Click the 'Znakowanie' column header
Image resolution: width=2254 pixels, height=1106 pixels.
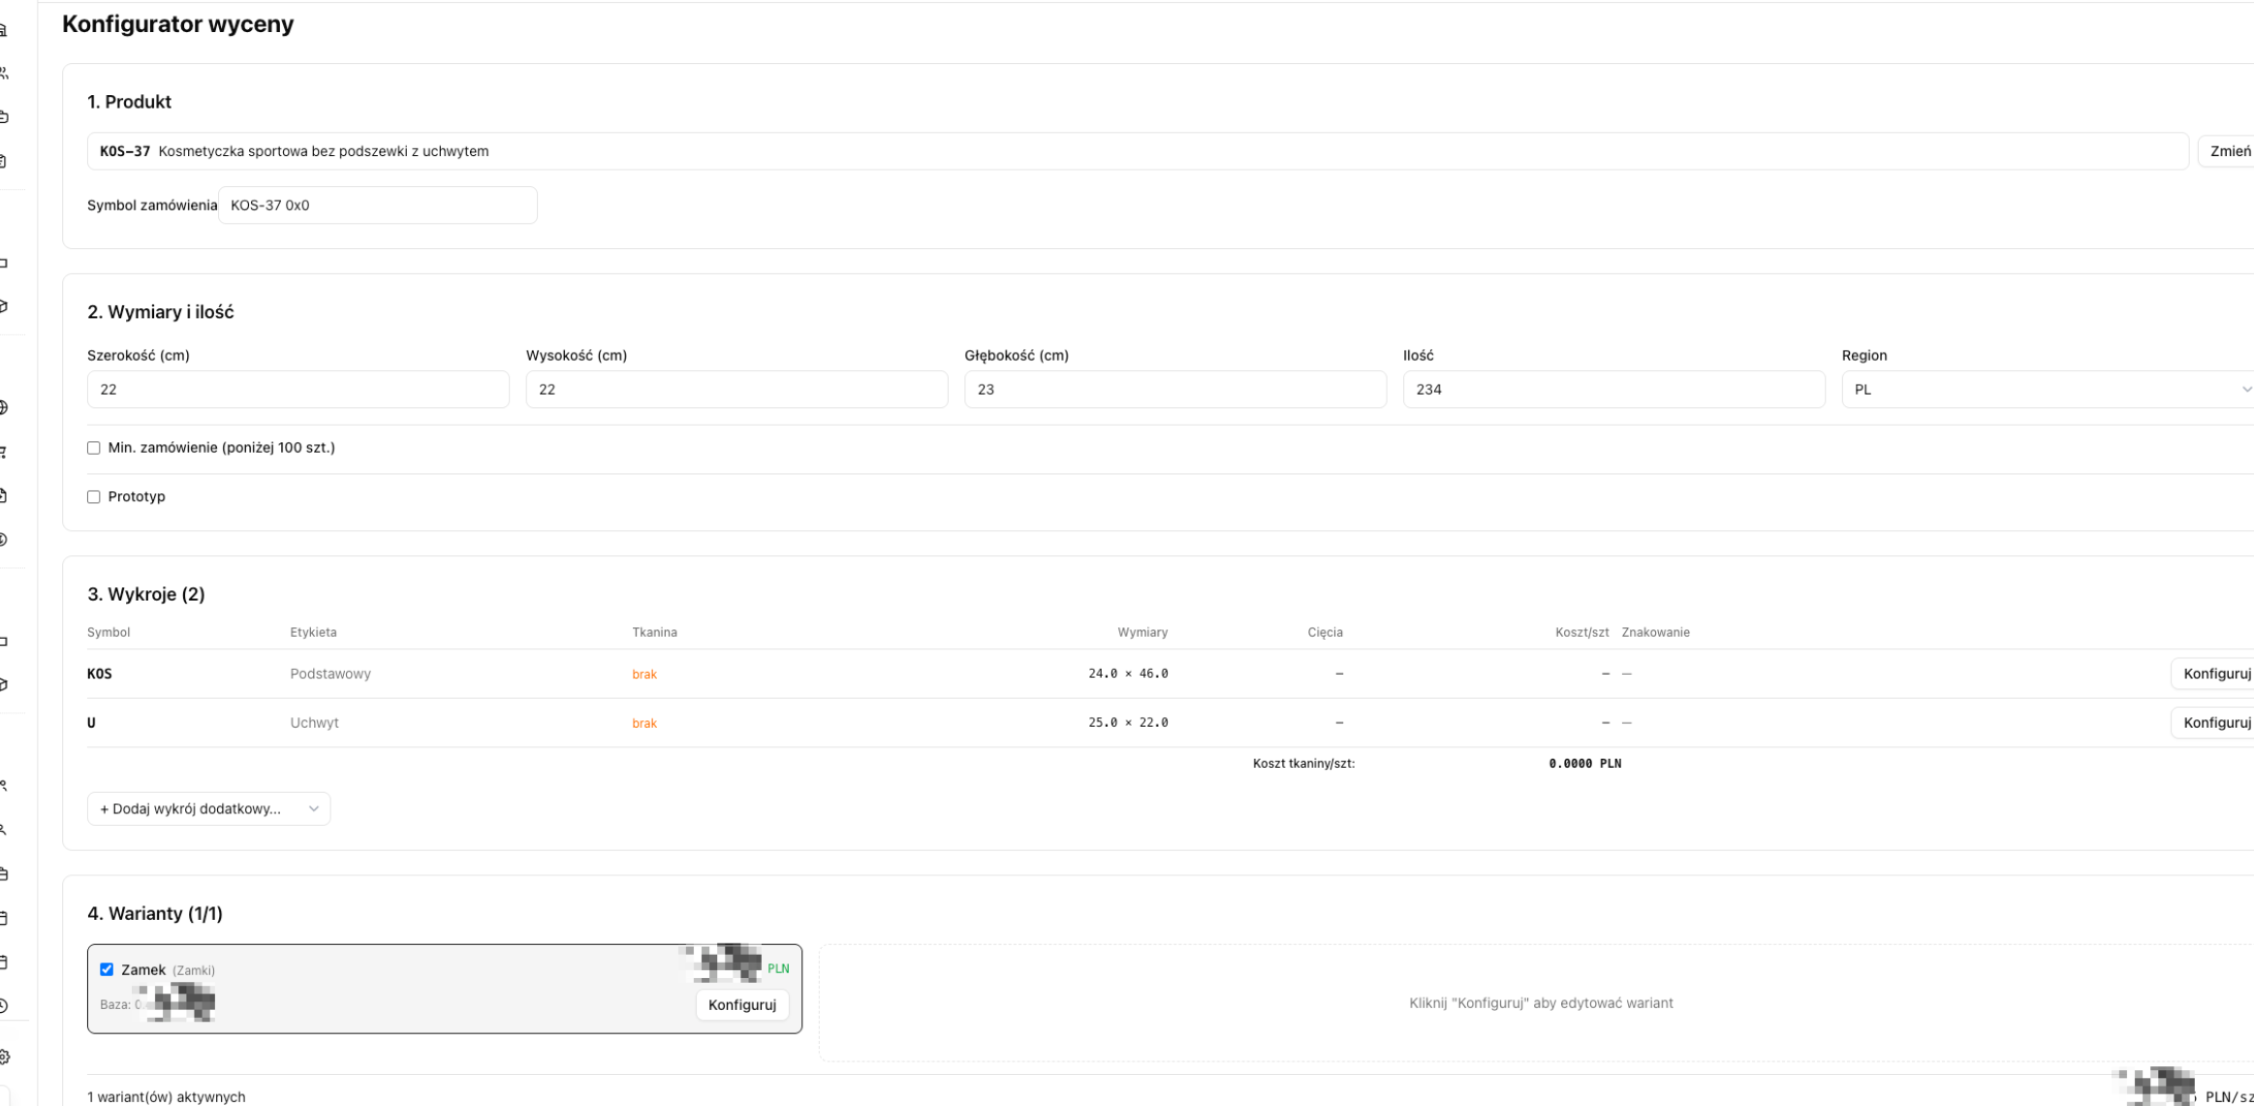[1655, 632]
